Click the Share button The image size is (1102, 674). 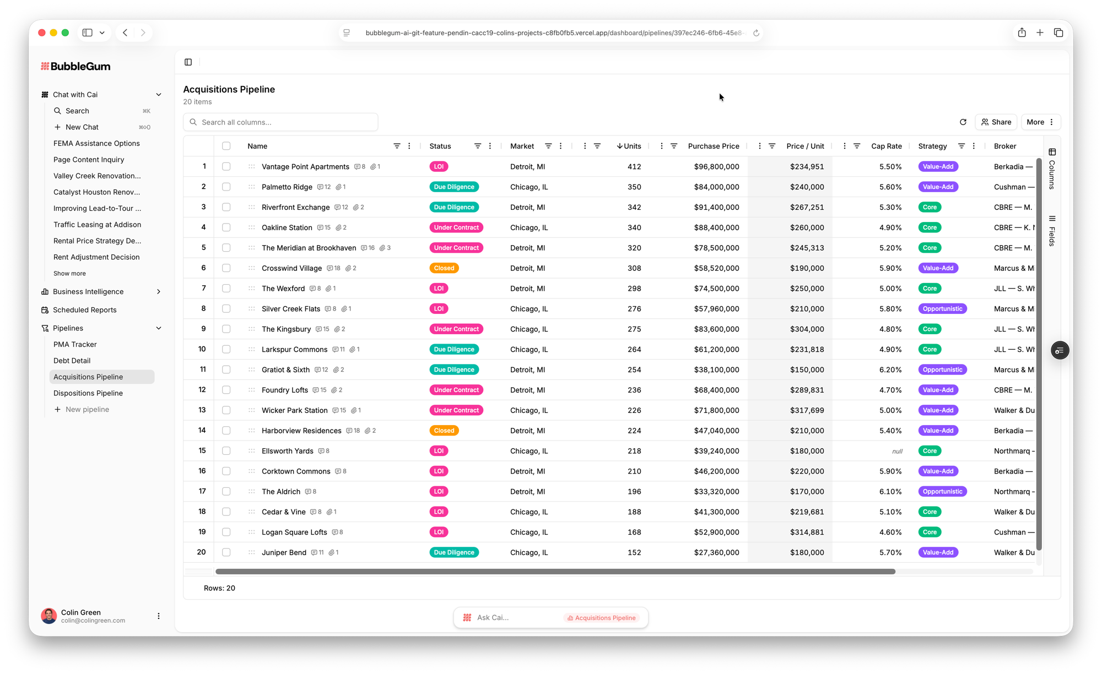click(996, 122)
